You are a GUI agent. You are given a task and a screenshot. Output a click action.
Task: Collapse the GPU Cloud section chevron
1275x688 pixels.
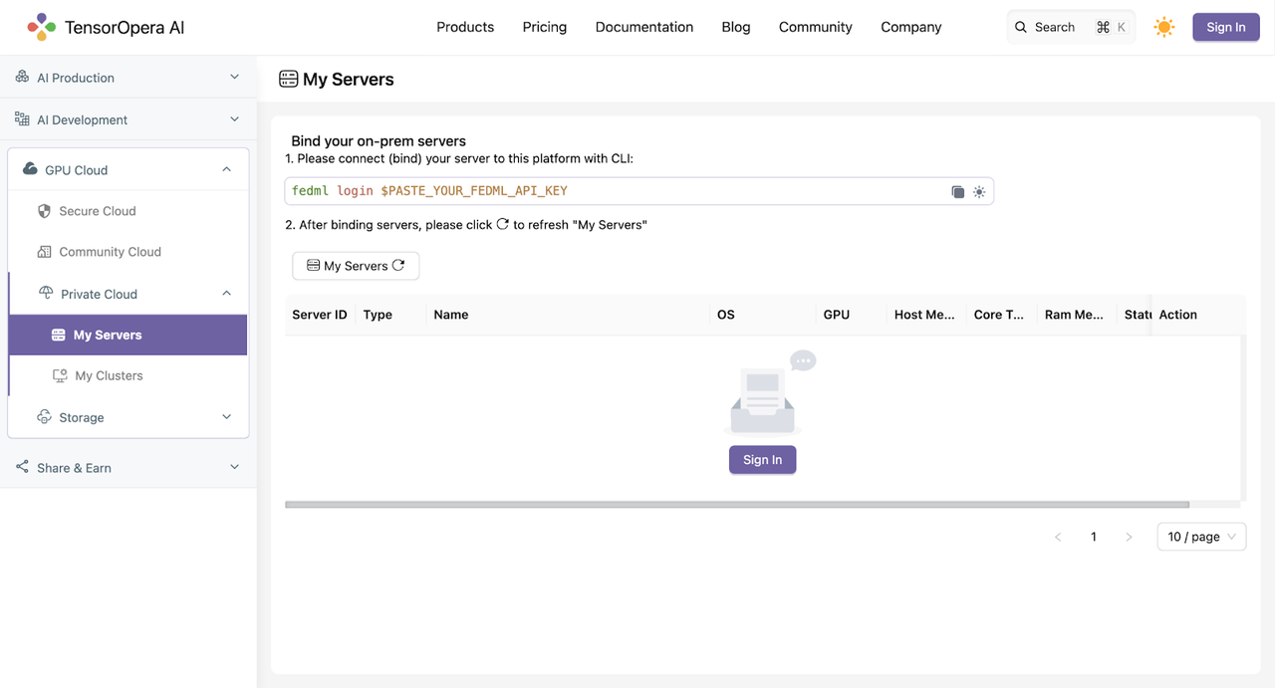(x=227, y=169)
